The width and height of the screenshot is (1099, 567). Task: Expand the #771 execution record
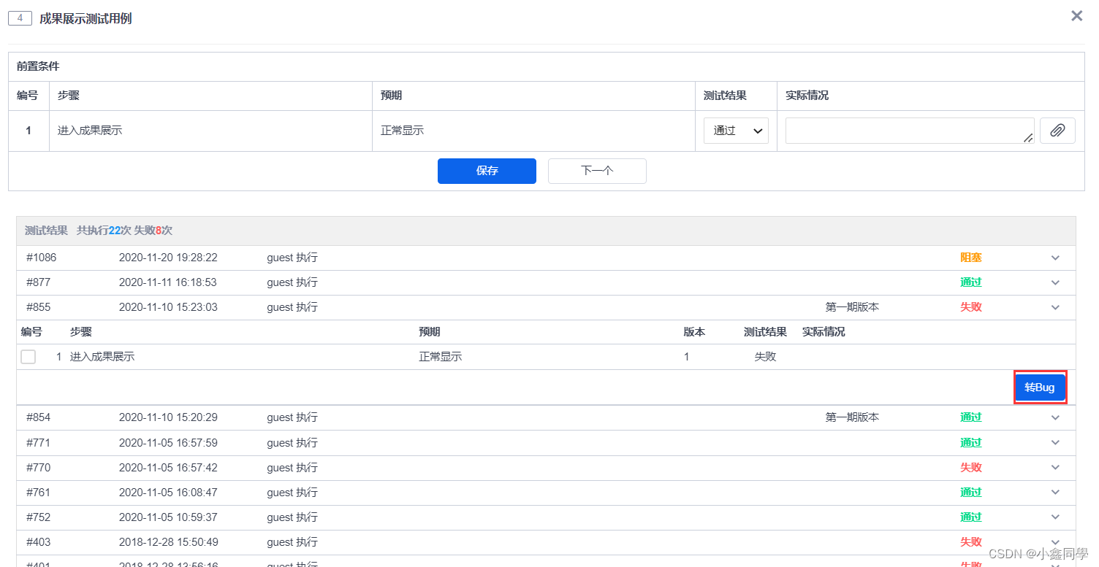[x=1055, y=443]
